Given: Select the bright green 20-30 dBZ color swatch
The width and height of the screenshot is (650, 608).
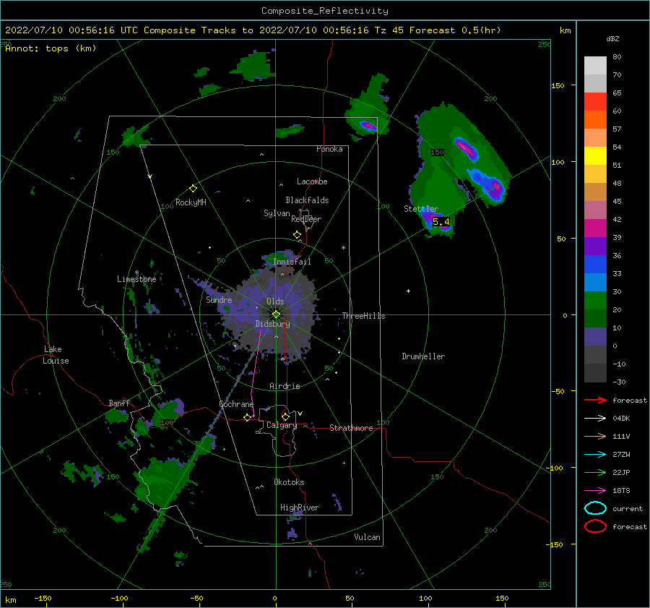Looking at the screenshot, I should click(595, 301).
